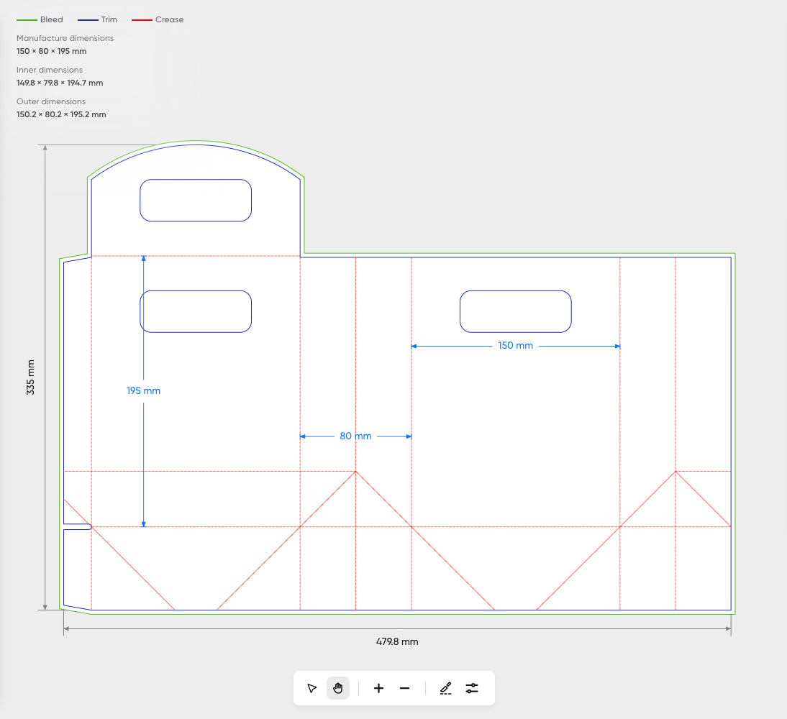Viewport: 787px width, 719px height.
Task: Click the 479.8 mm total width label
Action: tap(397, 641)
